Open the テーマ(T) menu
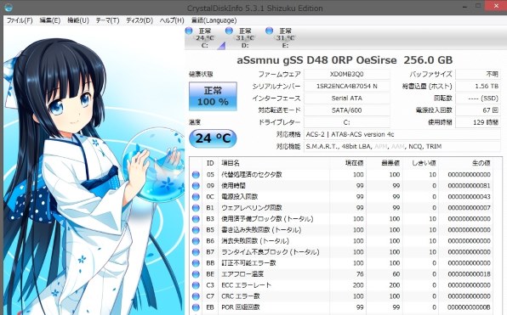 point(107,20)
